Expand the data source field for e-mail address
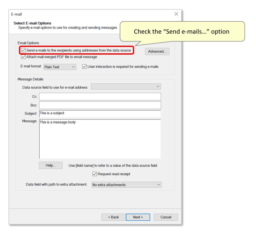Viewport: 256px width, 235px height. tap(158, 86)
